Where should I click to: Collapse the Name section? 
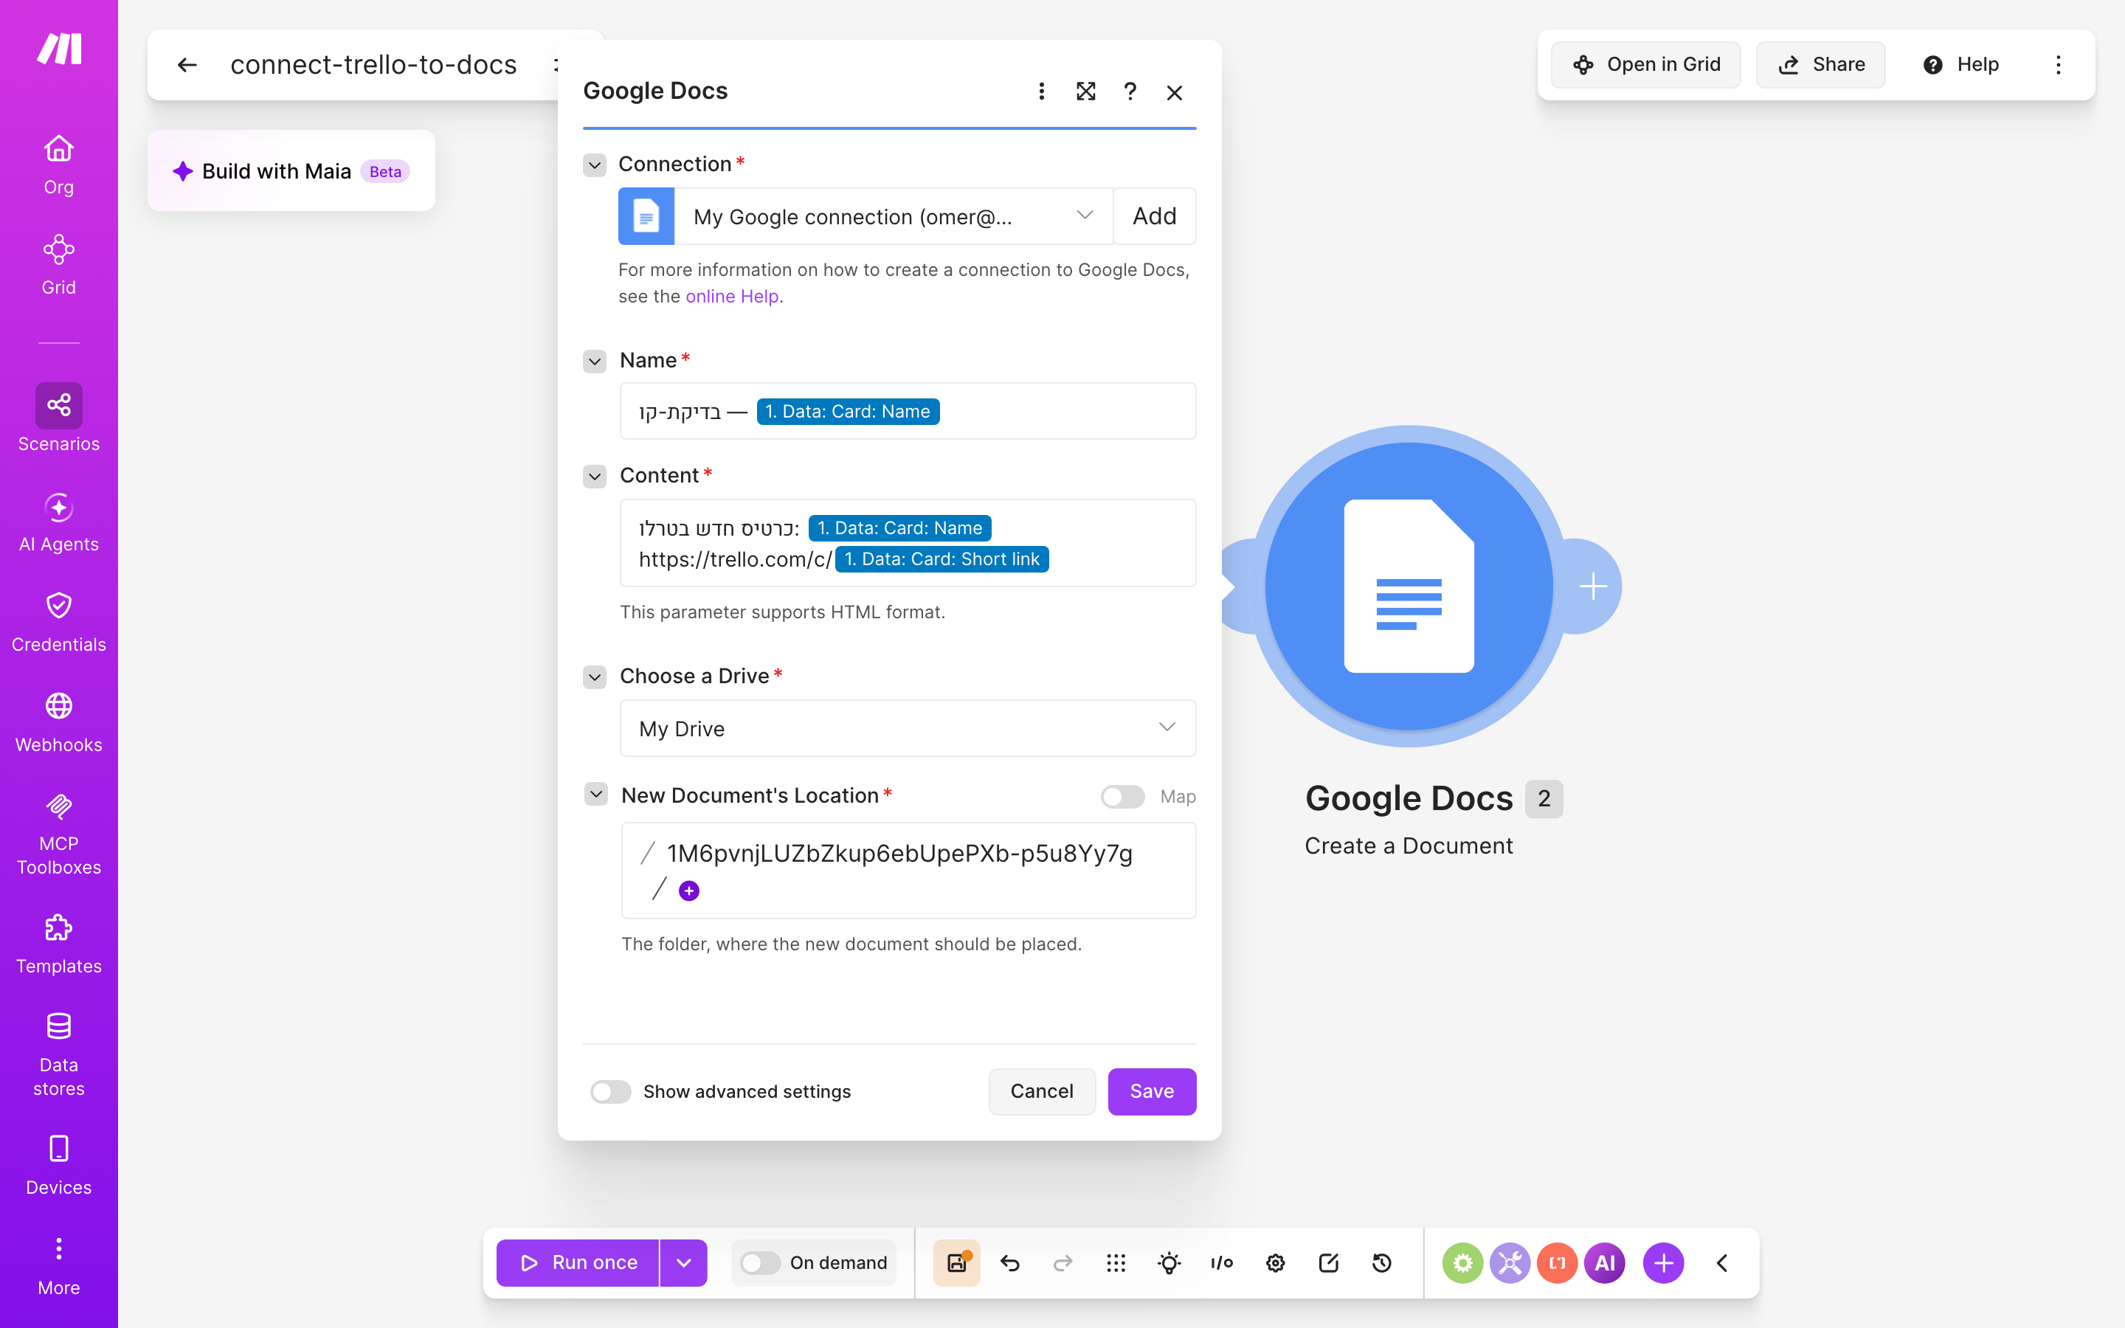(x=595, y=361)
